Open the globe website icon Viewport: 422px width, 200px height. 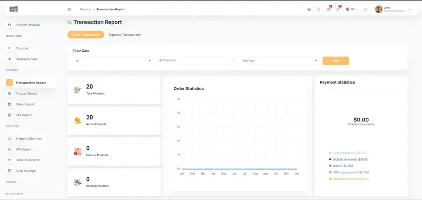click(309, 9)
